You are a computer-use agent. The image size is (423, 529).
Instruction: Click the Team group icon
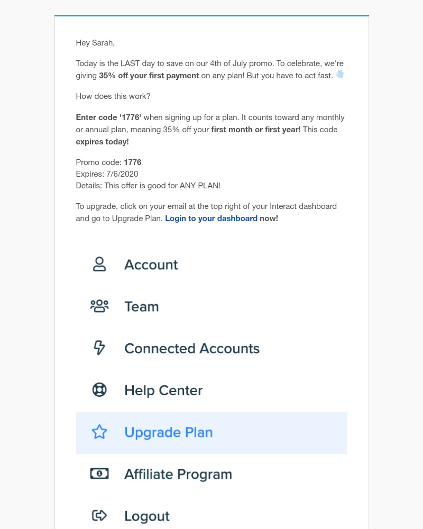(99, 306)
